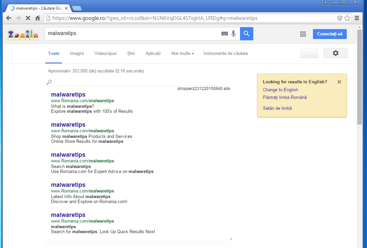Viewport: 367px width, 248px height.
Task: Click the Chrome user profile icon
Action: click(325, 2)
